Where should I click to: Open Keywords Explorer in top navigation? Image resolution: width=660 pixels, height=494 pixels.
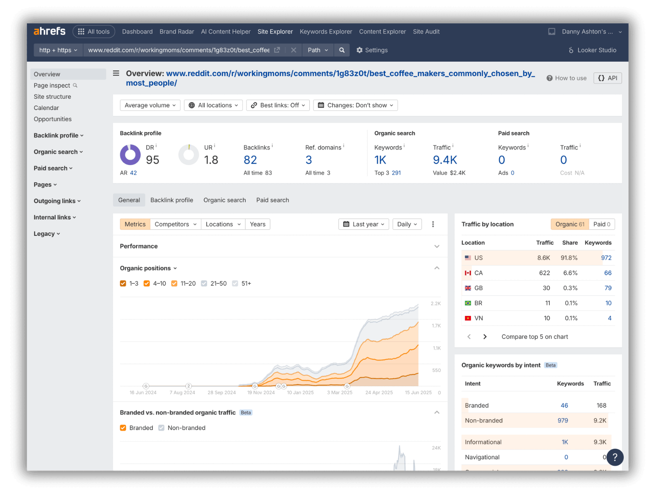326,32
